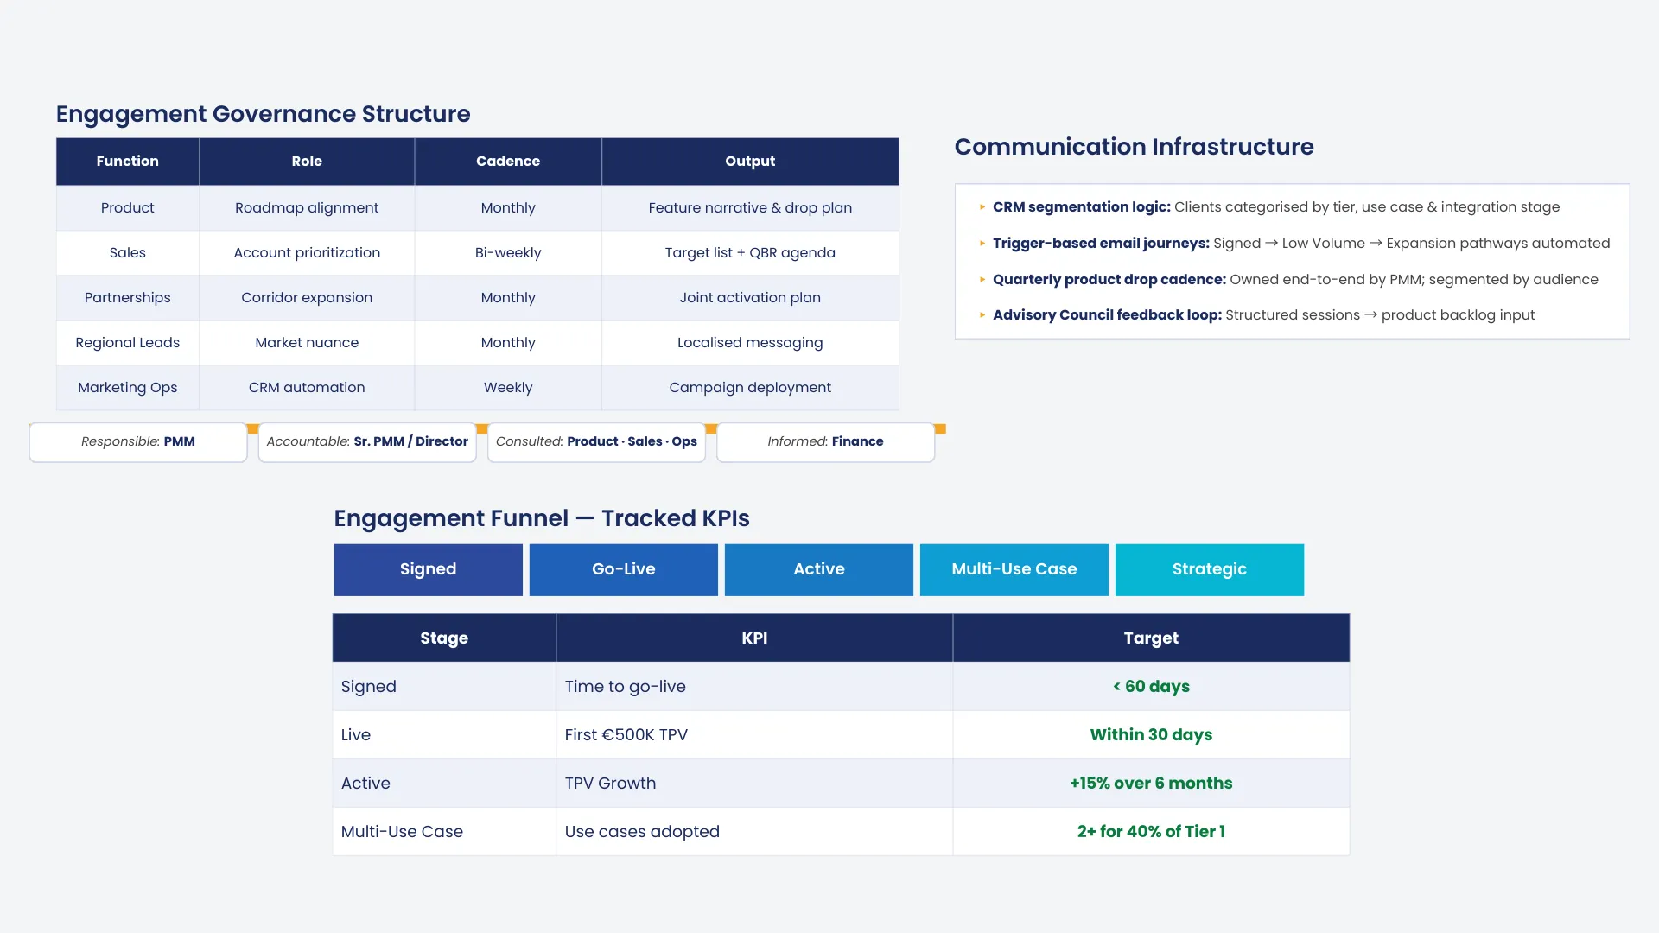The image size is (1659, 933).
Task: Click the Communication Infrastructure heading
Action: [x=1134, y=147]
